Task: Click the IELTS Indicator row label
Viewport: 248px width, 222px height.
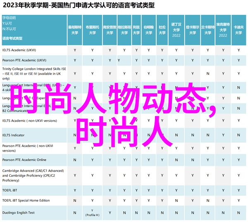Action: point(15,135)
